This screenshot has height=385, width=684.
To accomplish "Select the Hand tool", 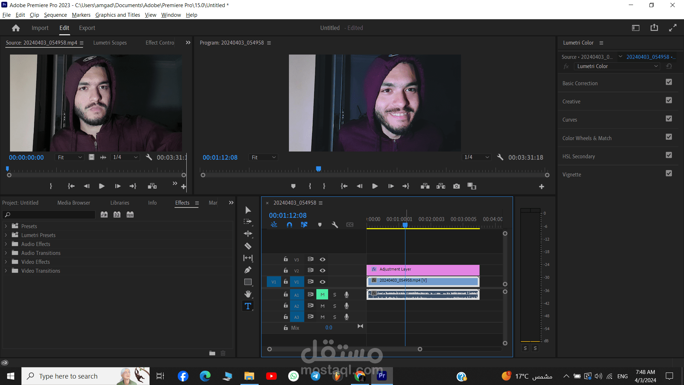I will tap(248, 294).
